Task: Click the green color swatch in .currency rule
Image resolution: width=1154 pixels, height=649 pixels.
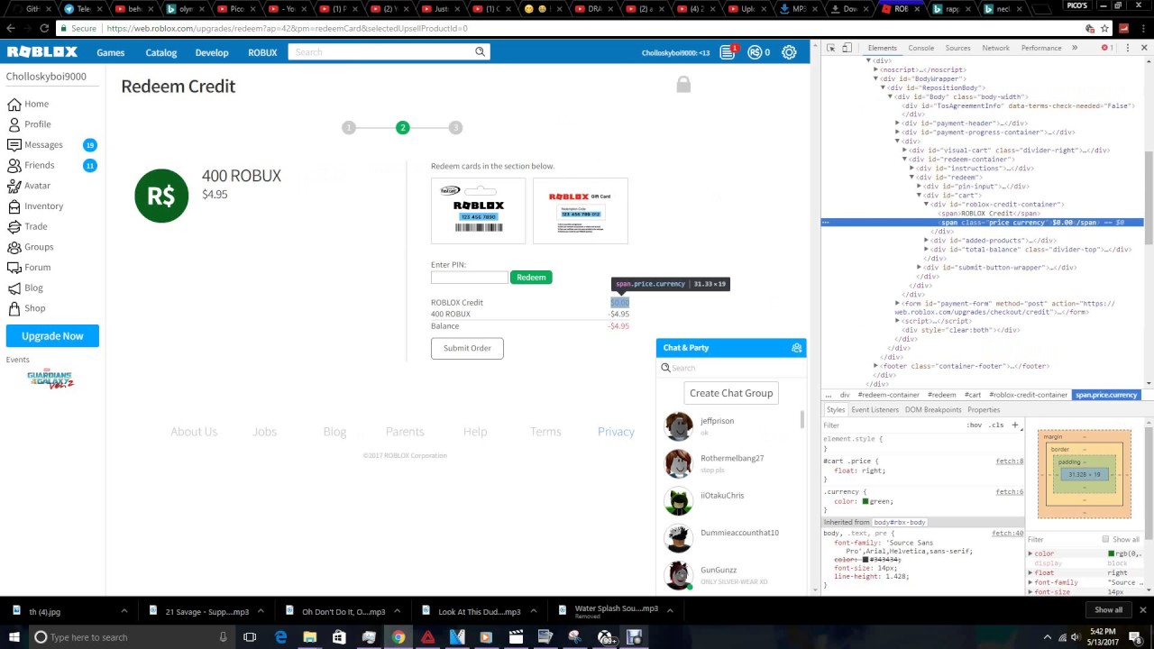Action: click(x=865, y=501)
